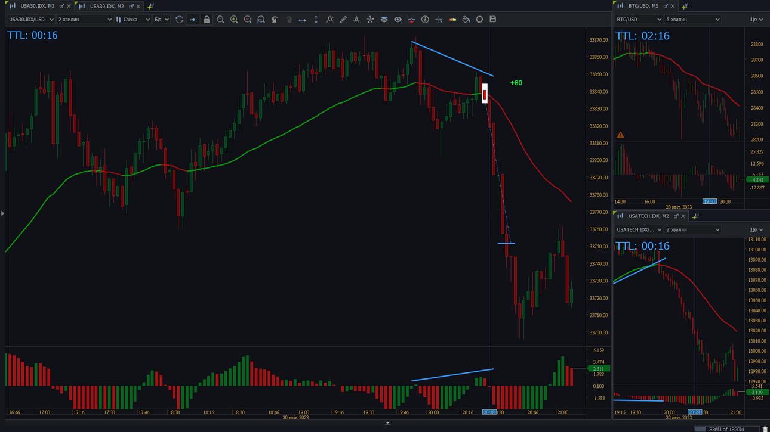Screen dimensions: 770x432
Task: Click the zoom-to-time magnifier with clock icon
Action: tap(220, 20)
